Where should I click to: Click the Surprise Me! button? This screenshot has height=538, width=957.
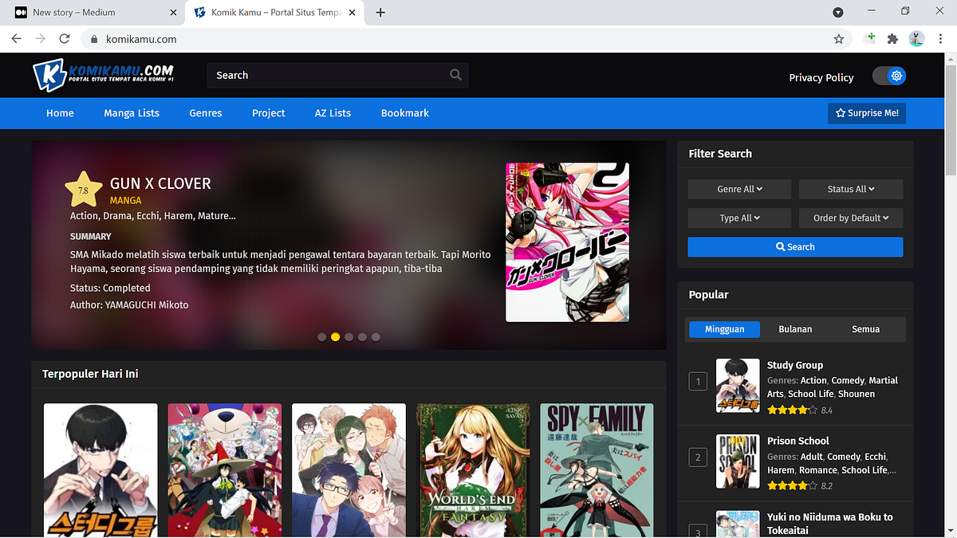(x=867, y=113)
